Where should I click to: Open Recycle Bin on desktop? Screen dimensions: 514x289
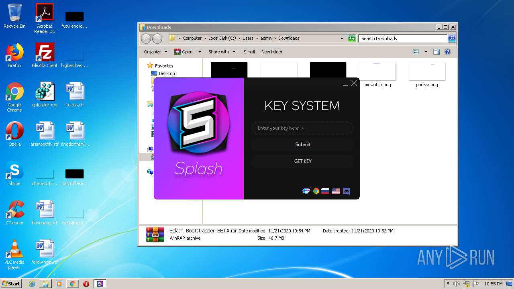click(x=14, y=16)
